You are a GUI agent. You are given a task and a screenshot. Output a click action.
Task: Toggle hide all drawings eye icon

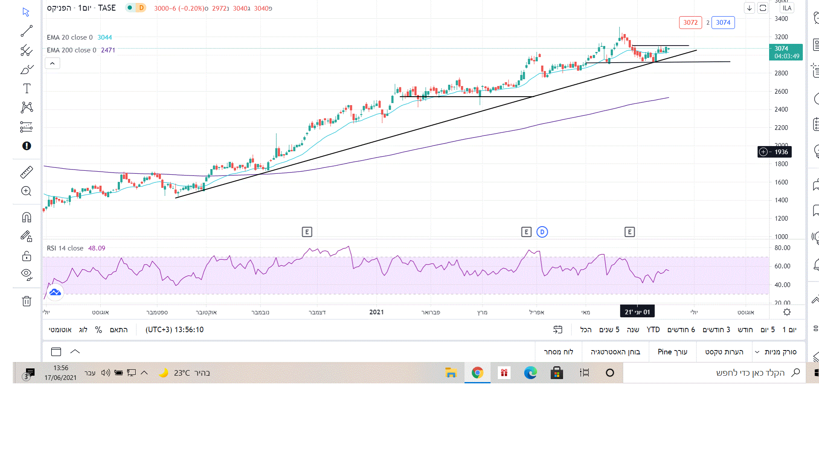[x=26, y=274]
